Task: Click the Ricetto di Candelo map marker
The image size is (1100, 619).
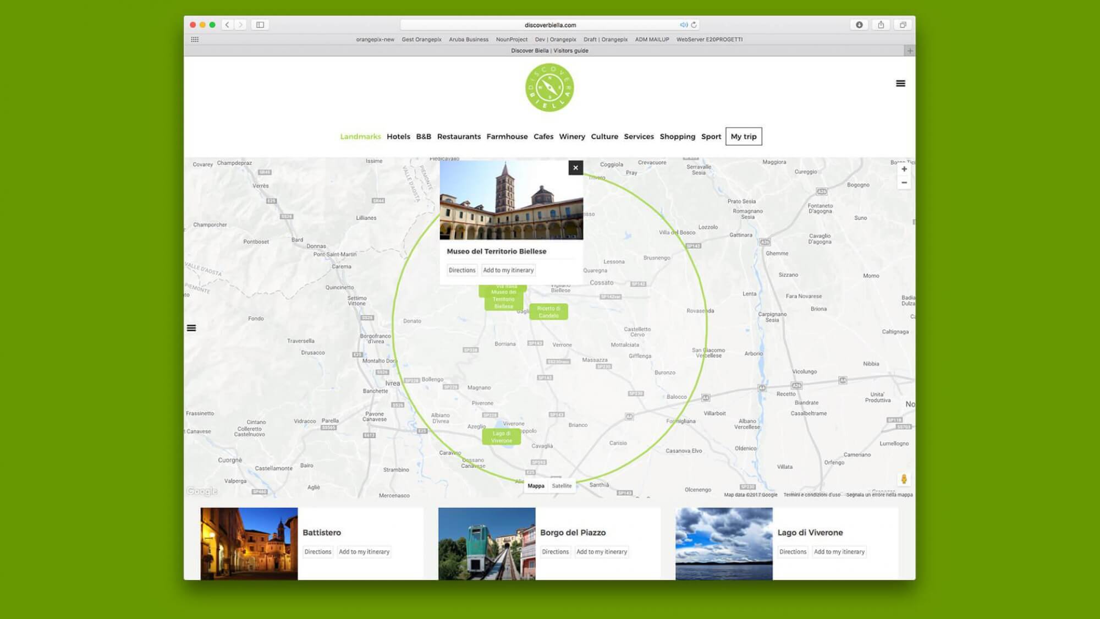Action: (x=548, y=312)
